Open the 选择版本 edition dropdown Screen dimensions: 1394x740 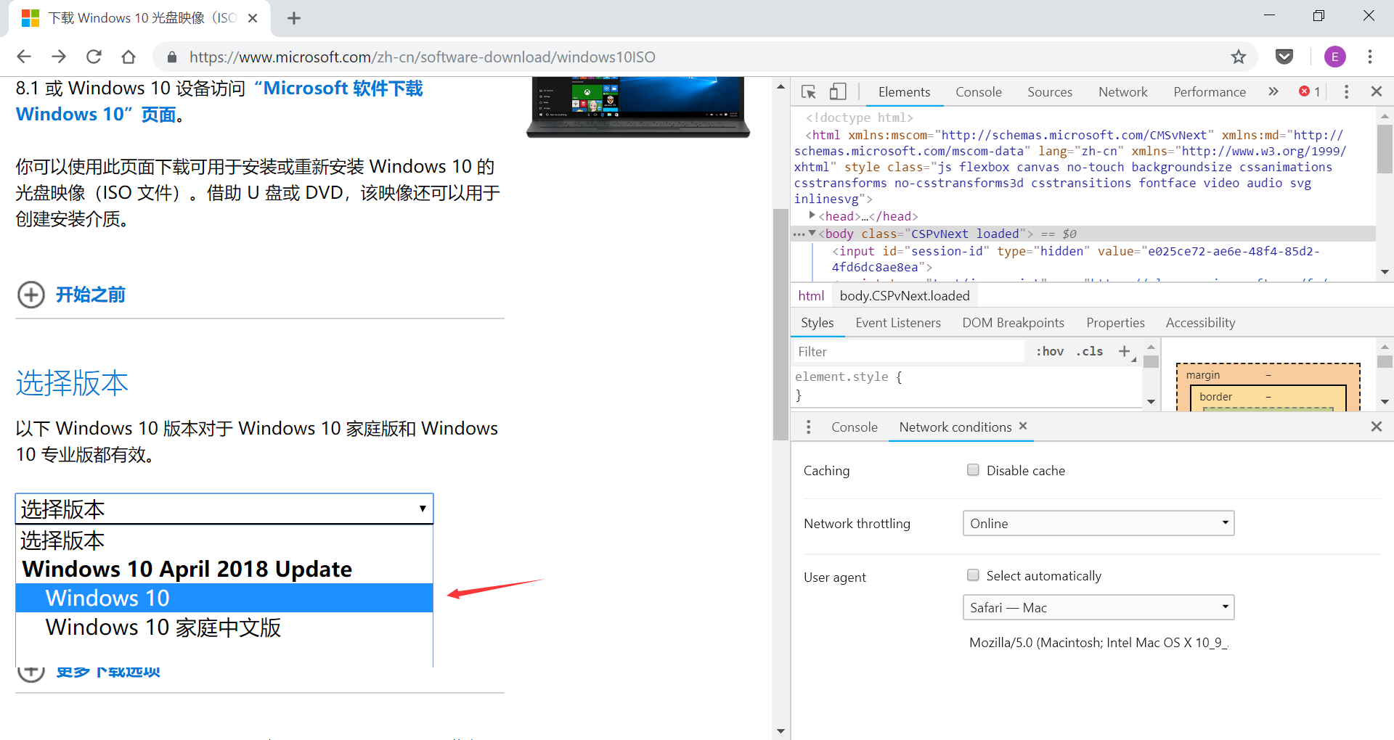coord(224,509)
